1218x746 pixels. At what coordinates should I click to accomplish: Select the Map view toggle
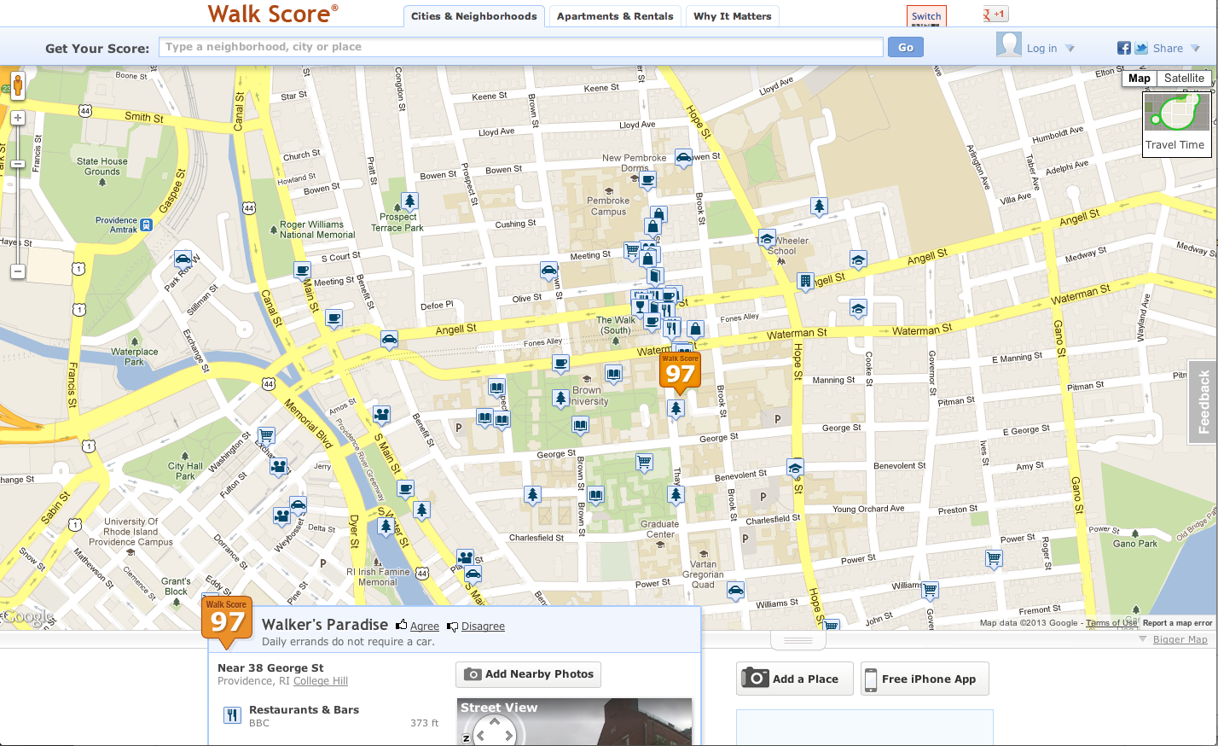1140,78
